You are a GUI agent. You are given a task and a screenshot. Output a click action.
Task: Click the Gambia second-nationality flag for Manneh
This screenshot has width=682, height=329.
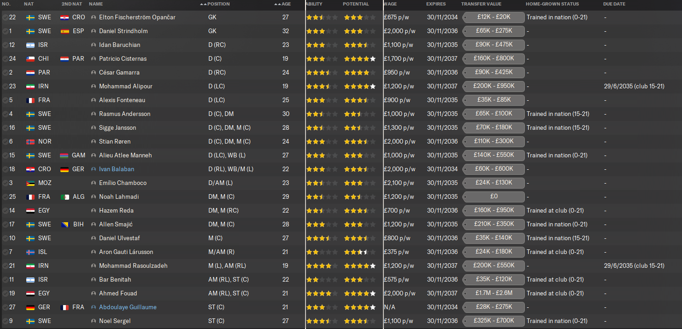pos(65,156)
